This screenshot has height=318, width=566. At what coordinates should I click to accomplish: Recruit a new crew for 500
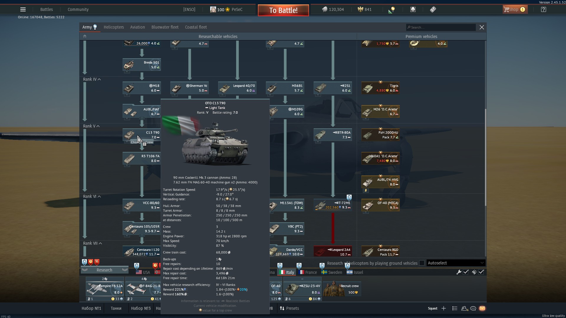click(x=342, y=289)
